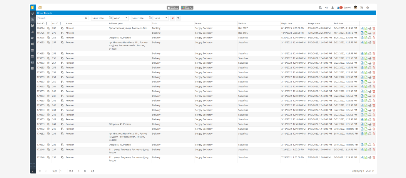Print the Act 279 report
This screenshot has height=178, width=406.
pyautogui.click(x=370, y=33)
